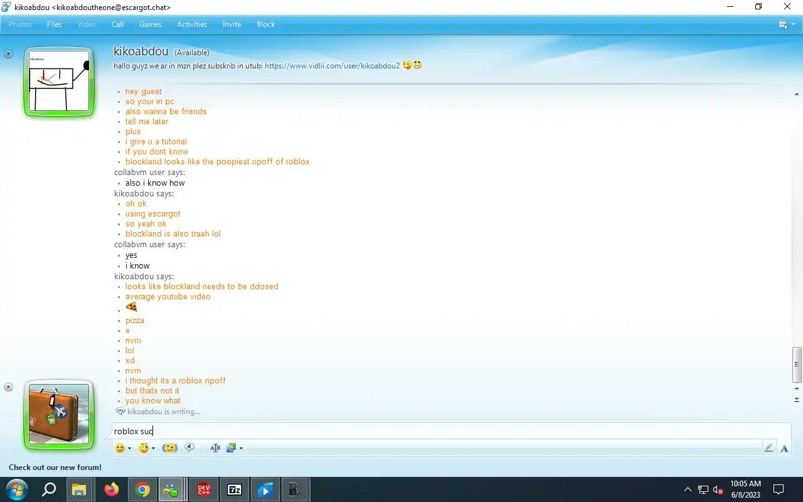
Task: Click the message text input field
Action: click(451, 431)
